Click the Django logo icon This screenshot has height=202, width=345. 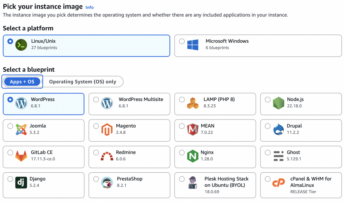click(21, 183)
